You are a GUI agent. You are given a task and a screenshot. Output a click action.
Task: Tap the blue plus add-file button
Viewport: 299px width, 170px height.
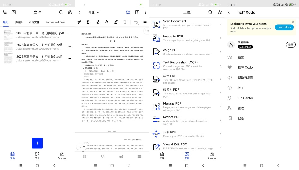coord(37,143)
